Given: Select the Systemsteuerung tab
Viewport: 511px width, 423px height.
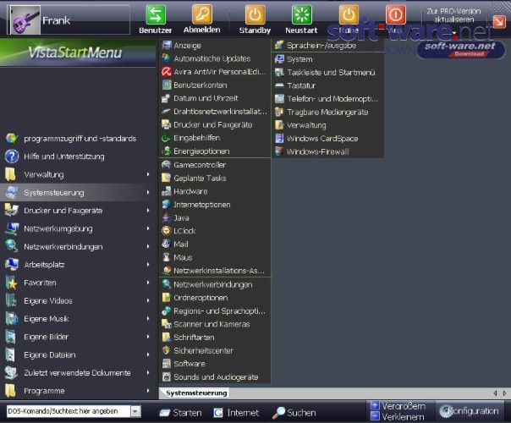Looking at the screenshot, I should [x=196, y=393].
